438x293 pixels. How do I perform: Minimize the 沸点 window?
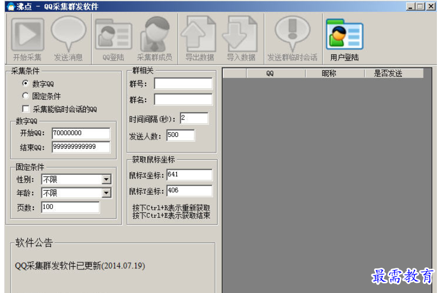click(410, 6)
